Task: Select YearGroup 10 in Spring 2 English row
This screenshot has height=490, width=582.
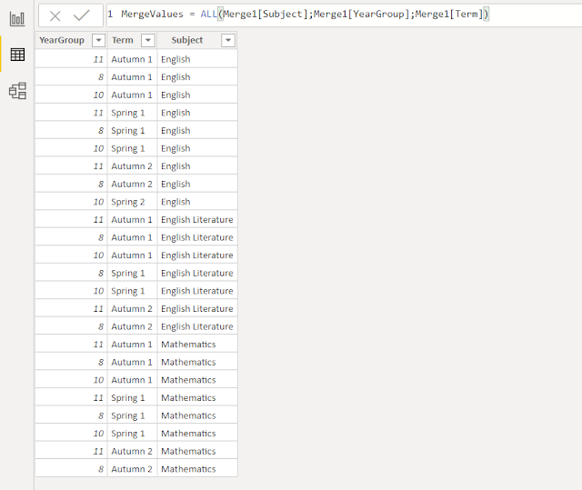Action: pyautogui.click(x=71, y=202)
